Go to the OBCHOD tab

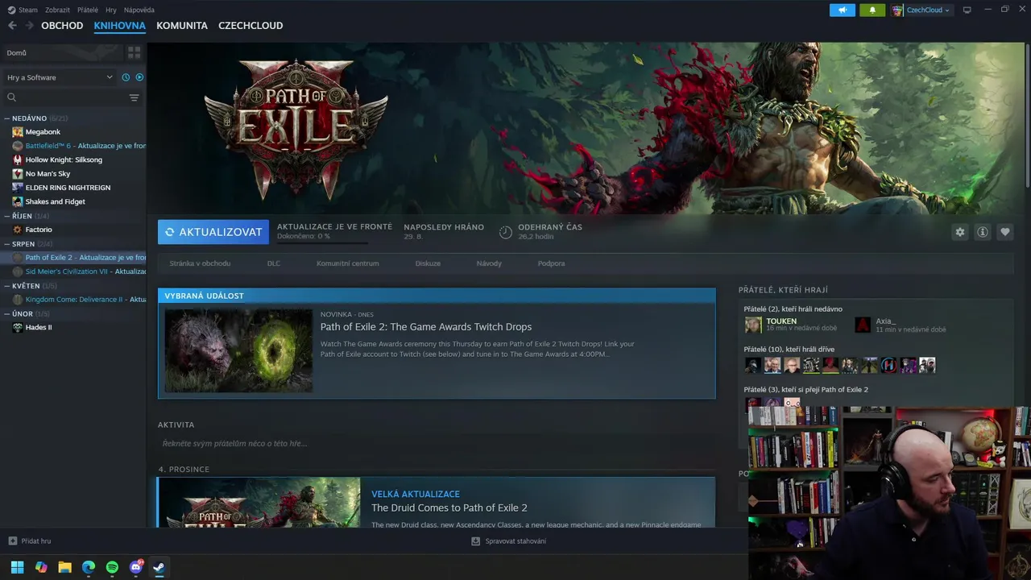62,26
